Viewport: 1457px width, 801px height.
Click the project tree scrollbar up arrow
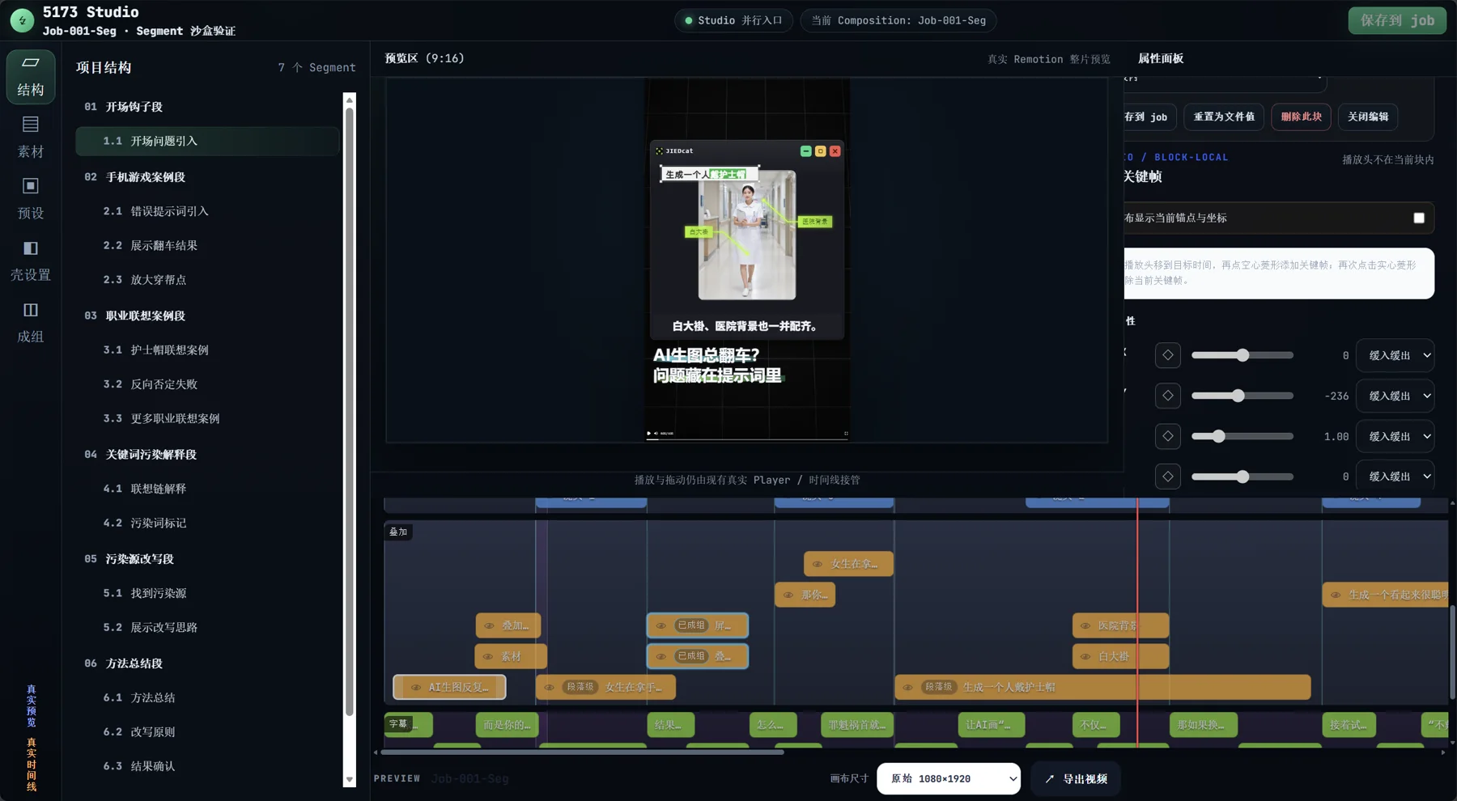[x=350, y=100]
